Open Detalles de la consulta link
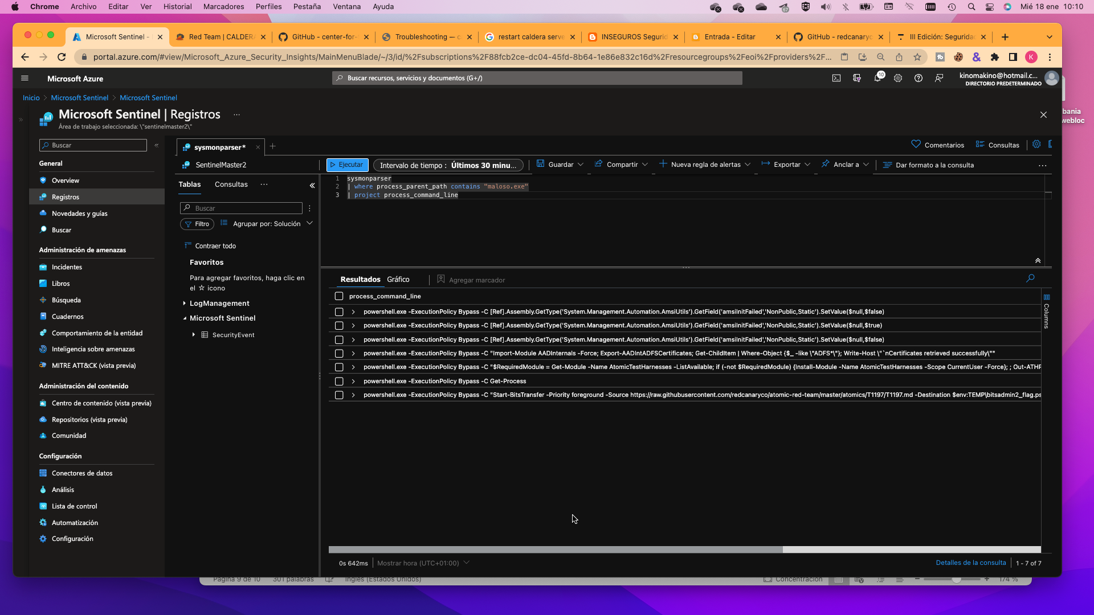This screenshot has width=1094, height=615. tap(970, 563)
